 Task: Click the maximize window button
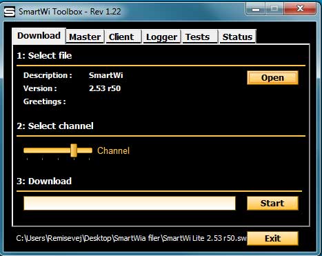point(274,9)
